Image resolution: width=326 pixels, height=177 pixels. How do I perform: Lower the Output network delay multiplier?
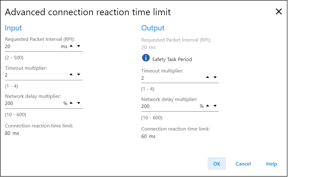[x=215, y=106]
